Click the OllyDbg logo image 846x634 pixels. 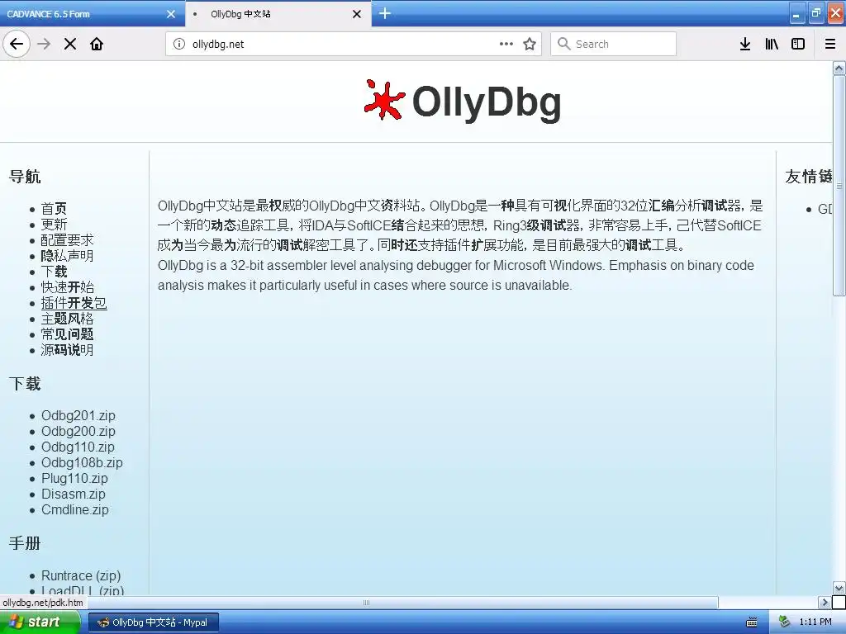[463, 101]
